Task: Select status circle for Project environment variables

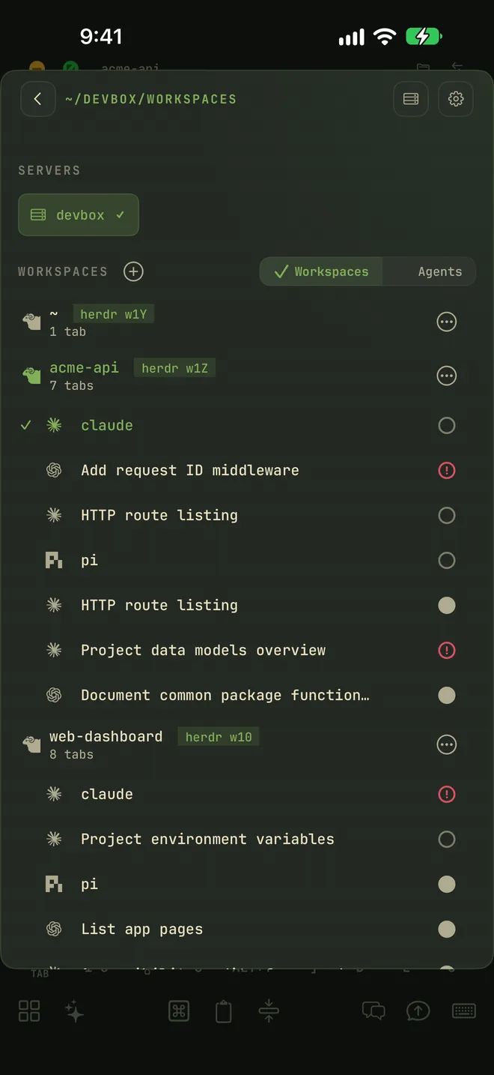Action: [447, 839]
